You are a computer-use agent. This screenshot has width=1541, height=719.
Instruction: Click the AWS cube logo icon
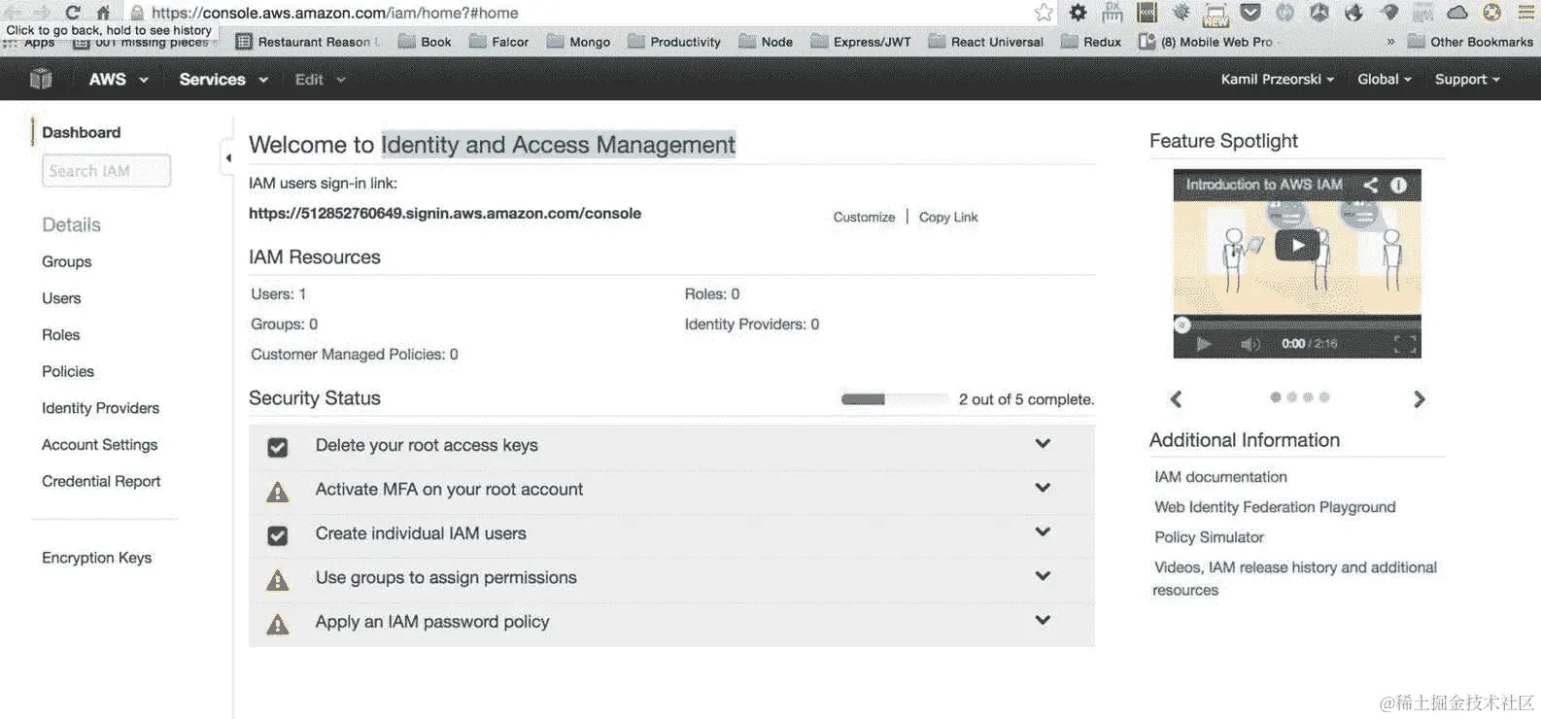pos(41,79)
